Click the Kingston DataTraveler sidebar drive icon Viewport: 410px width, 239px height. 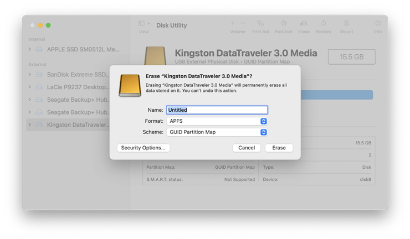tap(39, 125)
